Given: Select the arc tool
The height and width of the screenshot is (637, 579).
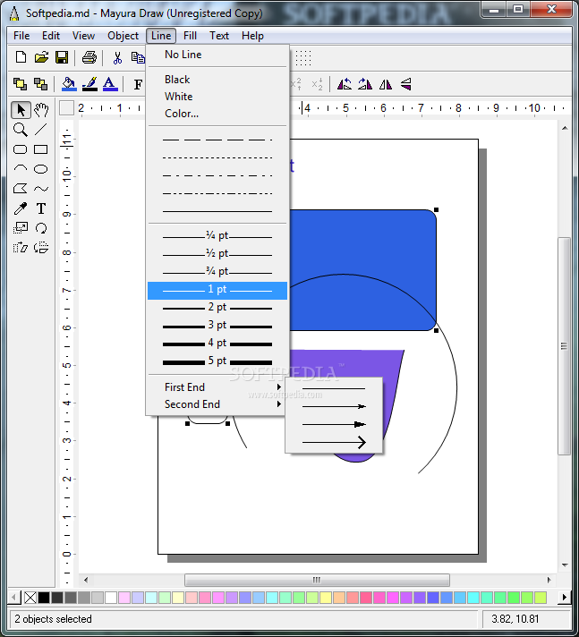Looking at the screenshot, I should point(21,168).
